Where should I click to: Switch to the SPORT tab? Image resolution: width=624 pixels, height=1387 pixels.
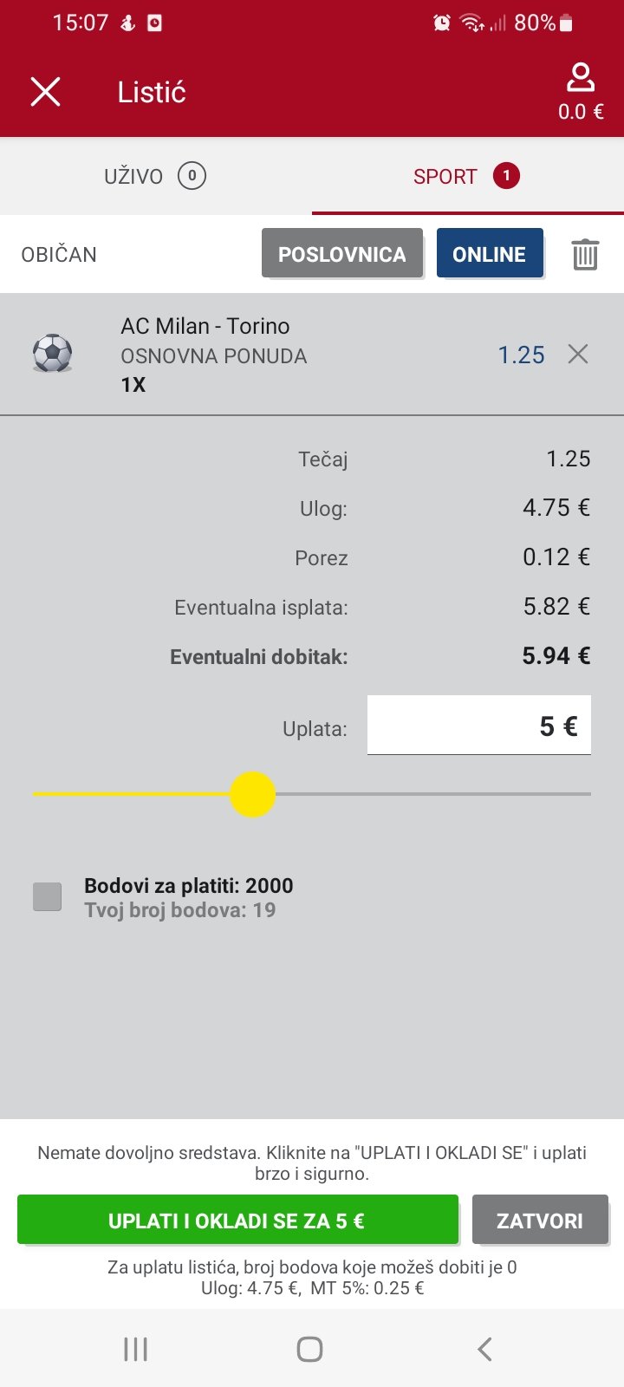pos(466,176)
